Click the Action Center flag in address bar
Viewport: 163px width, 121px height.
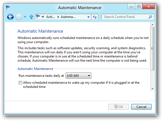(38, 17)
